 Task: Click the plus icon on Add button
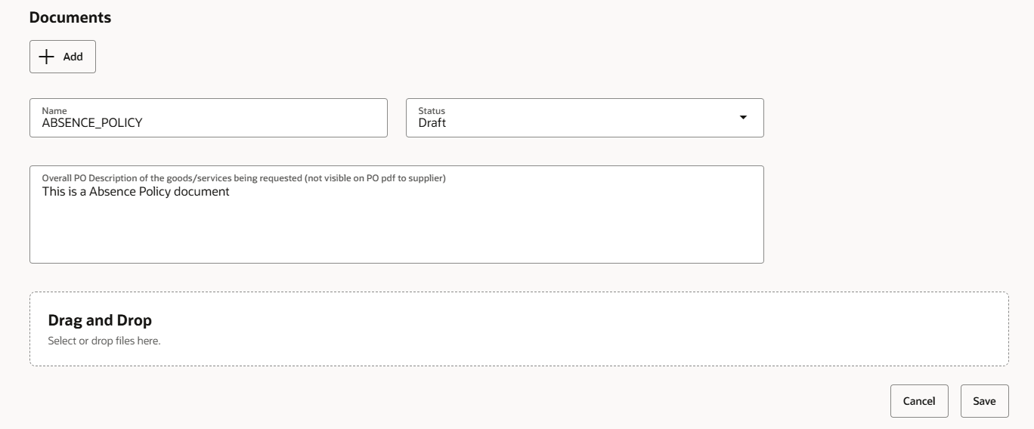point(47,57)
